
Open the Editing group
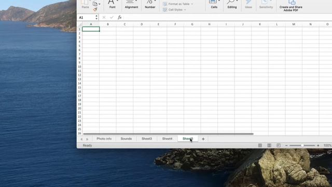[x=232, y=4]
